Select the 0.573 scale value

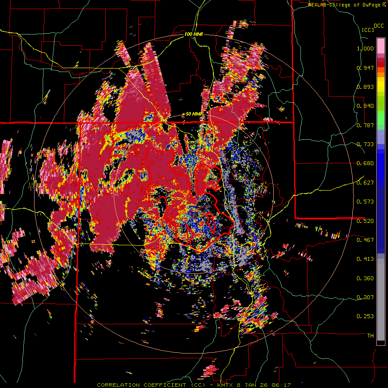coord(365,202)
